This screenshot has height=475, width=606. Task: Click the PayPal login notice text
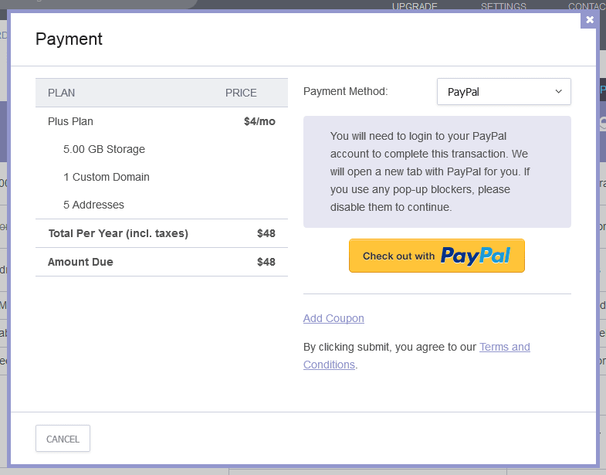click(430, 171)
